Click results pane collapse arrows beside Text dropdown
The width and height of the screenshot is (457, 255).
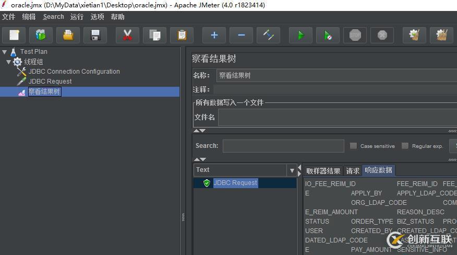coord(299,170)
